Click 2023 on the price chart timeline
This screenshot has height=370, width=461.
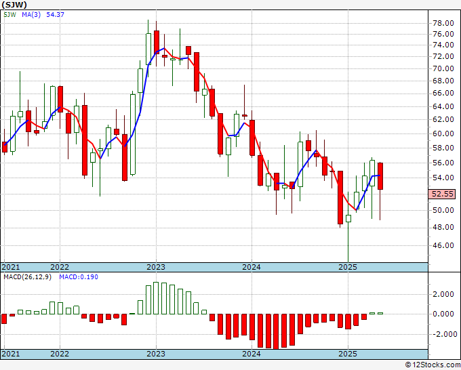(156, 267)
